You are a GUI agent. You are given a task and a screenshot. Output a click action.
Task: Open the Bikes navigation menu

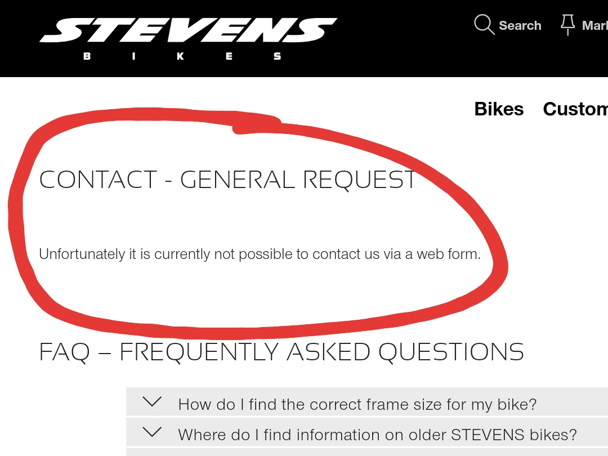pyautogui.click(x=499, y=109)
